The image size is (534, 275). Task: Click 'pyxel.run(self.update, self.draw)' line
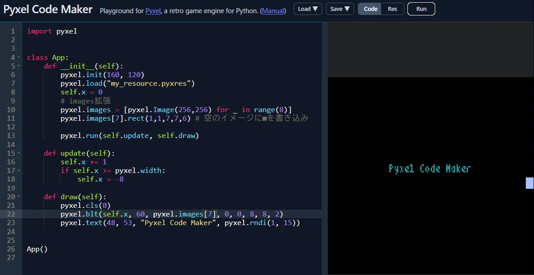[x=130, y=136]
